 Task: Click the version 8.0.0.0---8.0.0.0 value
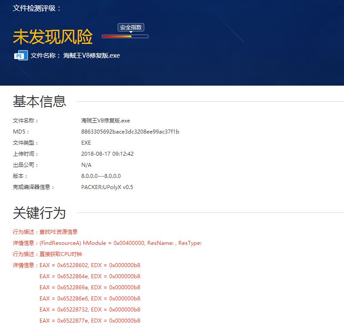(101, 176)
